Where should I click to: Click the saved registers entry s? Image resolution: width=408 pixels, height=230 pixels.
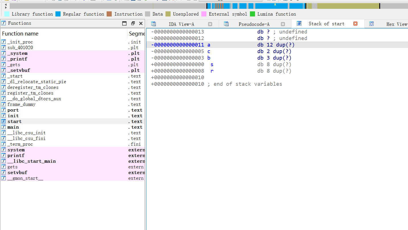[x=212, y=64]
